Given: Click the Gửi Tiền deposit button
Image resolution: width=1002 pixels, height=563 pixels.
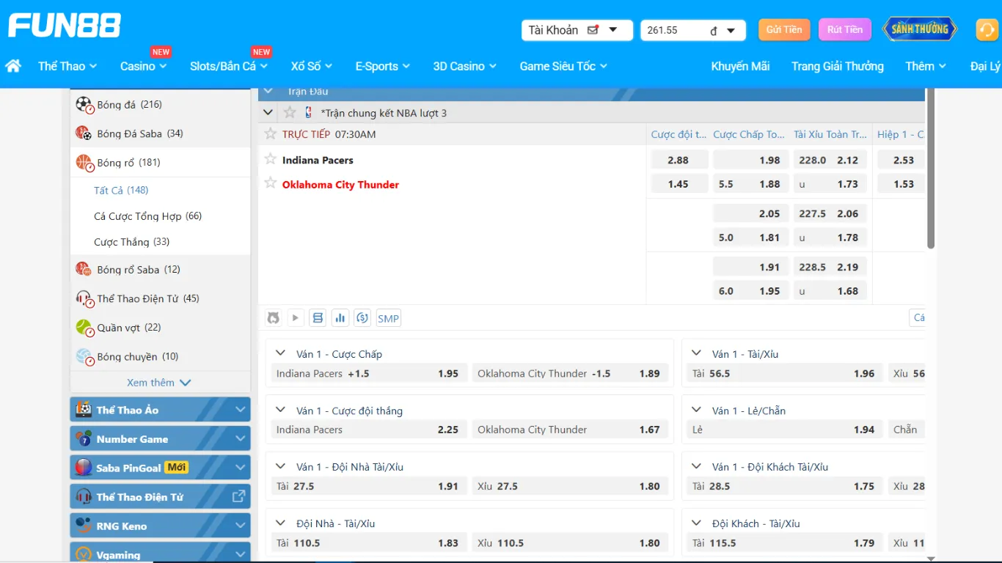Looking at the screenshot, I should (x=783, y=30).
